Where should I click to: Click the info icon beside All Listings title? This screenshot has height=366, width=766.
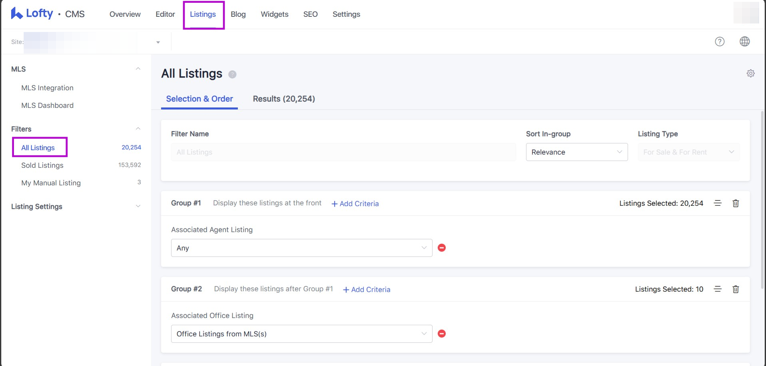232,74
